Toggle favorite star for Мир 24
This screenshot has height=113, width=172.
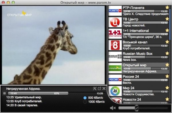(x=167, y=88)
